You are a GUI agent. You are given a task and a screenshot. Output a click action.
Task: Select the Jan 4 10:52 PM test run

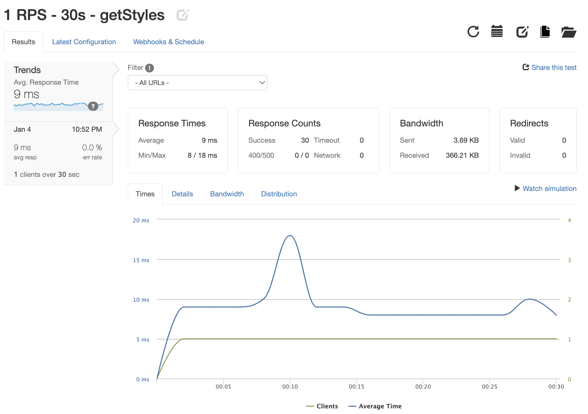click(x=58, y=153)
